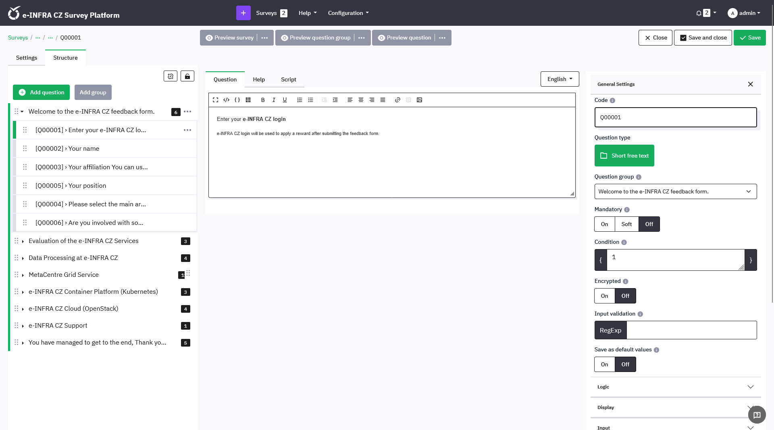Open the source code view in the editor
774x430 pixels.
pyautogui.click(x=226, y=100)
